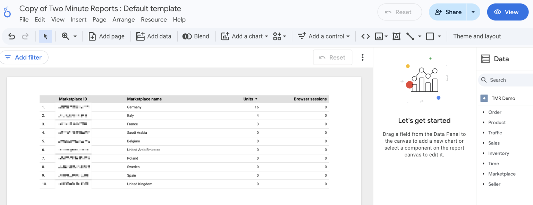Open the Resource menu

click(154, 20)
